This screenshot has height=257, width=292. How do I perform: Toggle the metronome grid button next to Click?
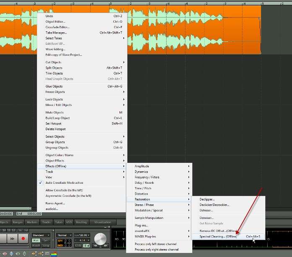click(x=86, y=246)
